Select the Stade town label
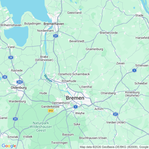The image size is (149, 149). coord(139,15)
